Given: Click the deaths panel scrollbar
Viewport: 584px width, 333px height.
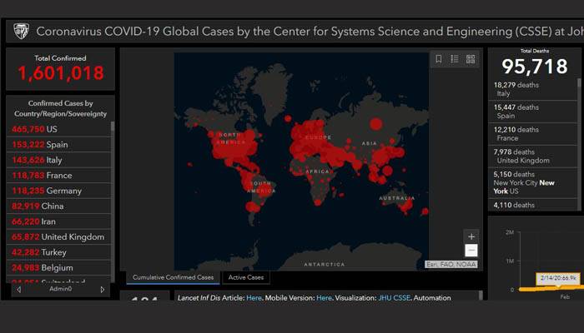Looking at the screenshot, I should click(x=579, y=82).
